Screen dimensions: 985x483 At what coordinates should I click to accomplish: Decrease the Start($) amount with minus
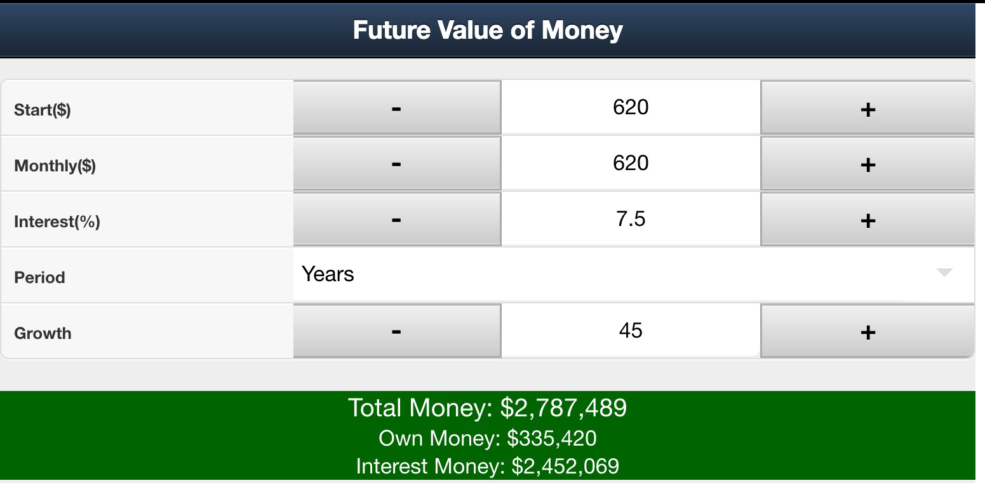397,108
